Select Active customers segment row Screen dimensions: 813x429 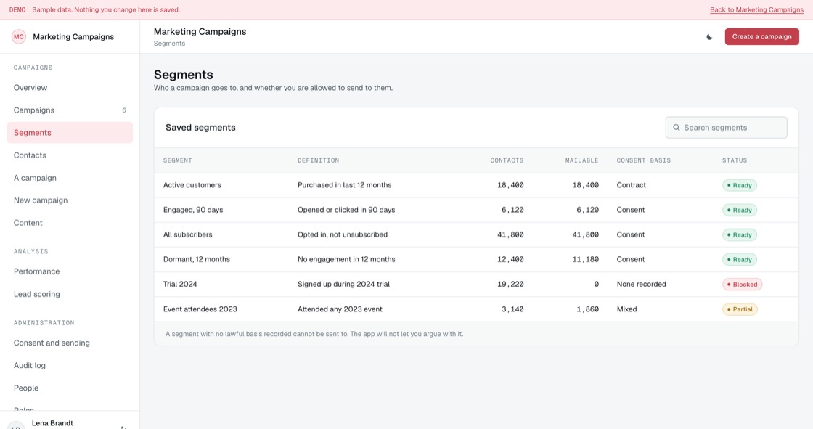[x=476, y=185]
